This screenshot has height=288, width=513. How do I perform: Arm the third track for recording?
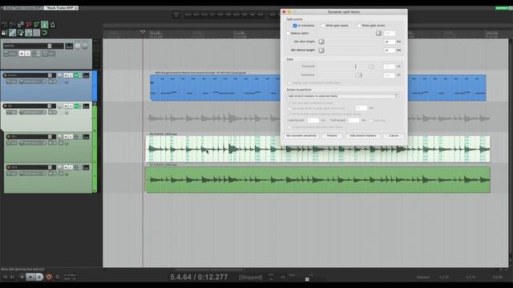tap(9, 137)
